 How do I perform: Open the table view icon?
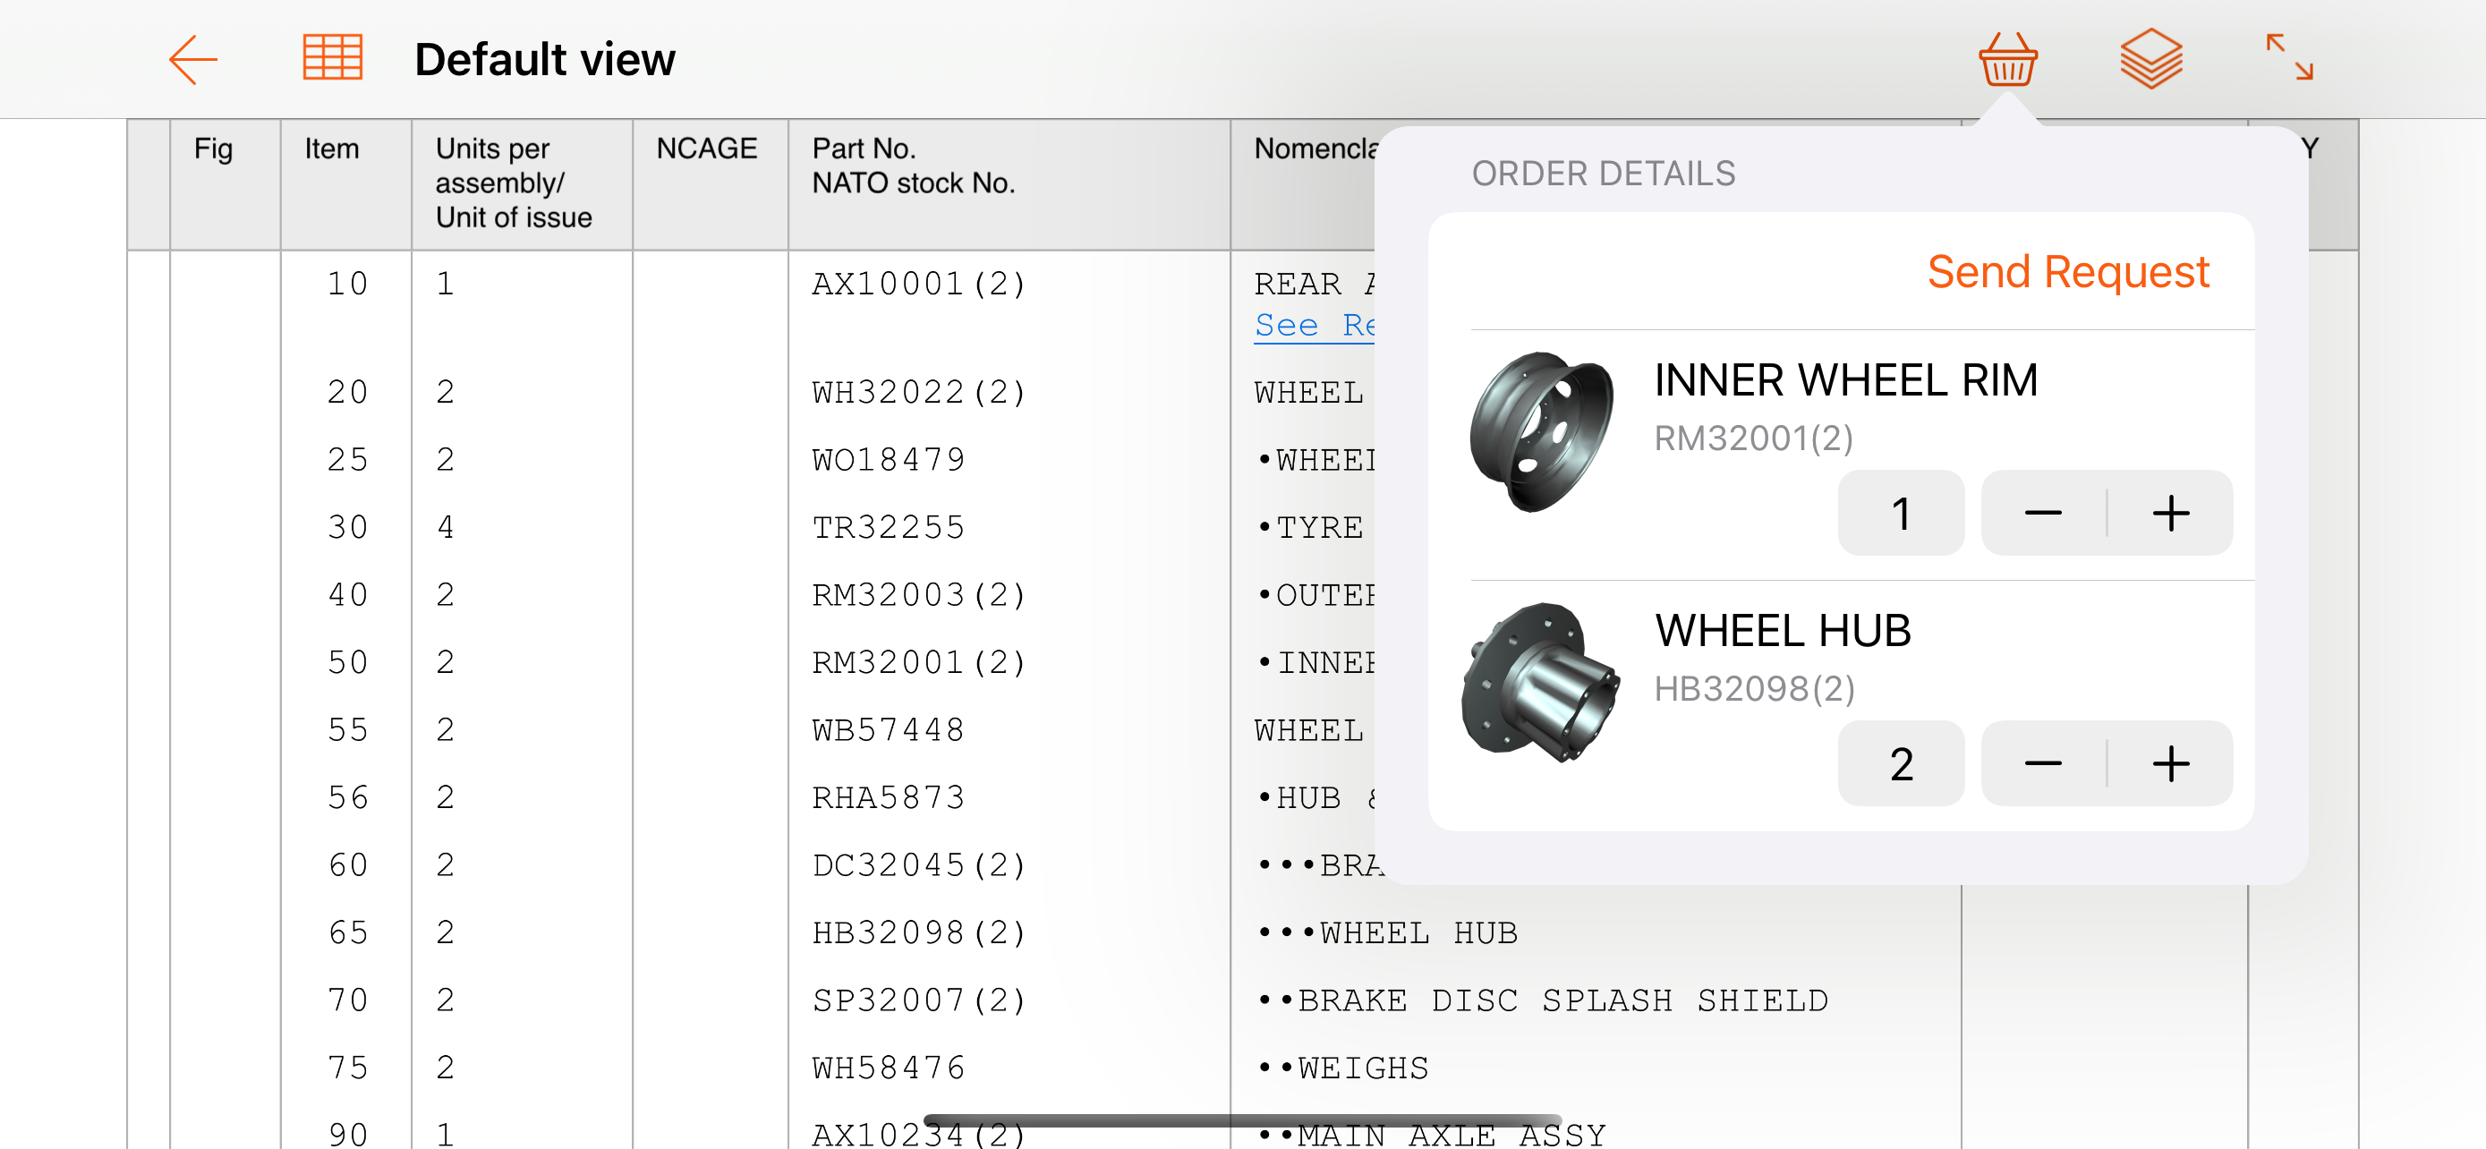point(332,58)
